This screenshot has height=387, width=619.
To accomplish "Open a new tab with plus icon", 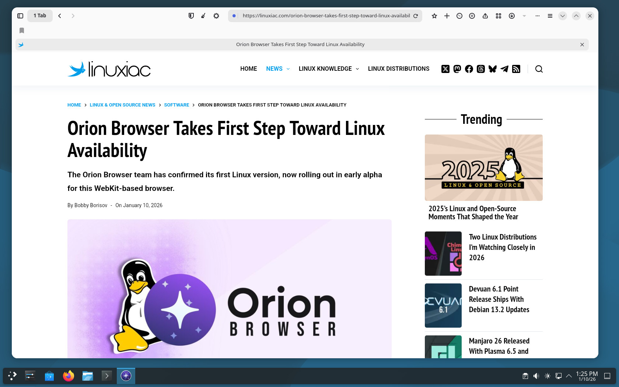I will [447, 16].
